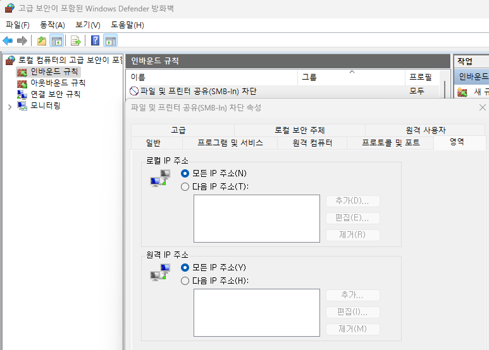Switch to the 프로그램 및 서비스 tab
Screen dimensions: 489x350
(230, 143)
